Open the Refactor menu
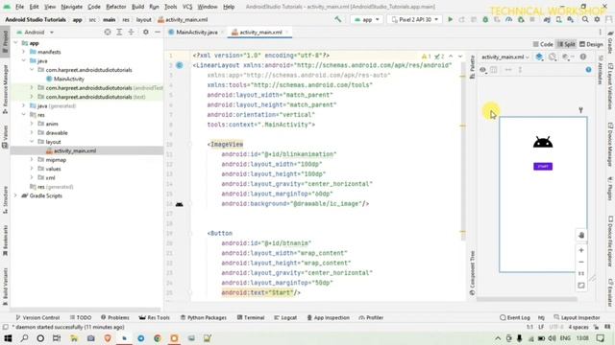 (115, 7)
